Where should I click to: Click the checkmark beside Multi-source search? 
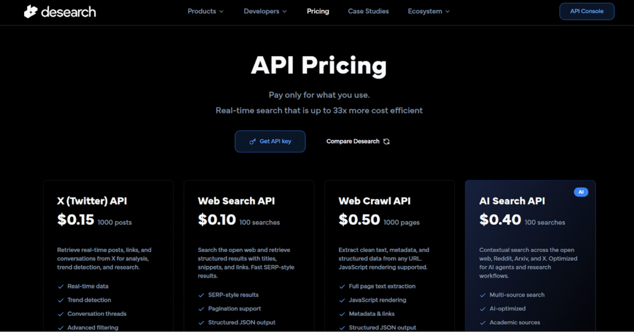point(483,295)
